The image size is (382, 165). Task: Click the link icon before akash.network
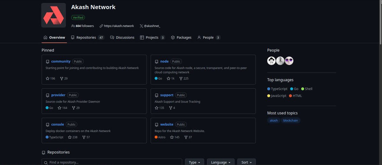pos(101,26)
